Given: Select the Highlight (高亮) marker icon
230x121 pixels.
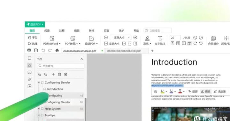Looking at the screenshot, I should (147, 38).
